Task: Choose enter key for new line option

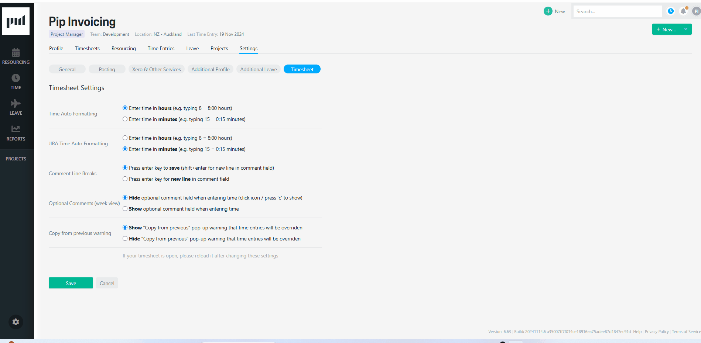Action: pyautogui.click(x=125, y=179)
